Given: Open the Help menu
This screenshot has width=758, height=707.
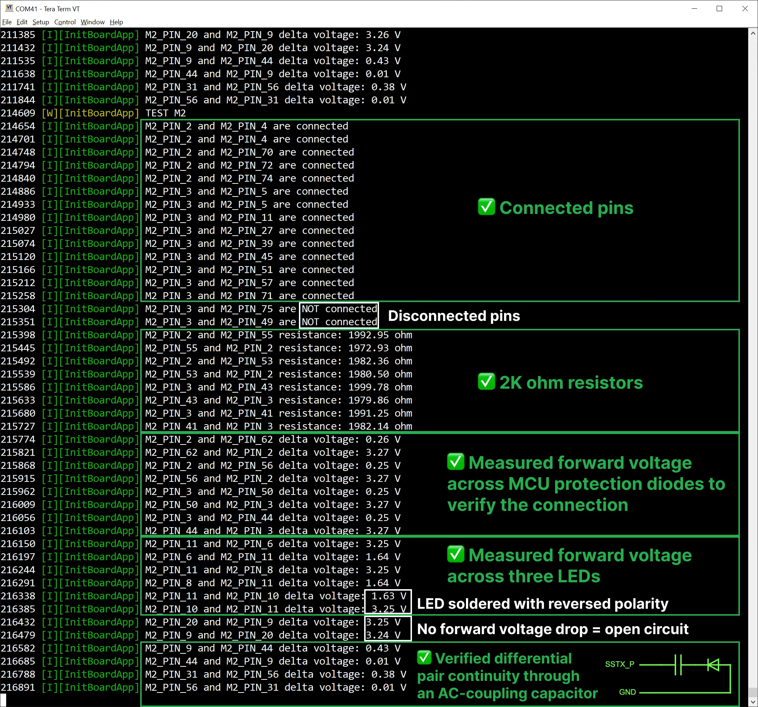Looking at the screenshot, I should pyautogui.click(x=116, y=22).
